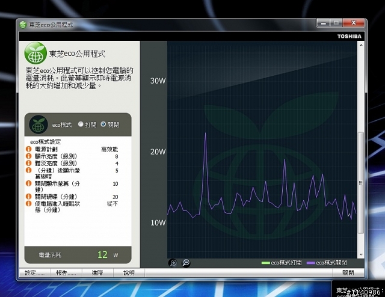Image resolution: width=385 pixels, height=297 pixels.
Task: Click the zoom in magnifier icon
Action: click(x=173, y=263)
